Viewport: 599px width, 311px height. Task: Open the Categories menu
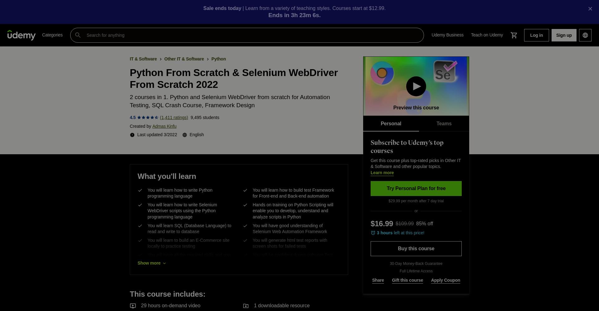coord(52,35)
